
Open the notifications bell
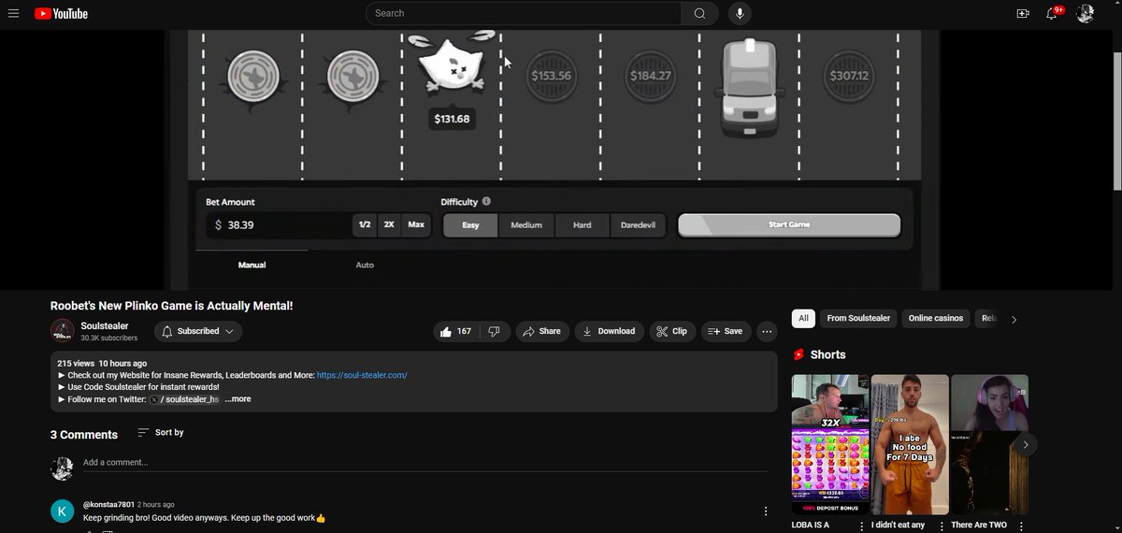(1052, 13)
